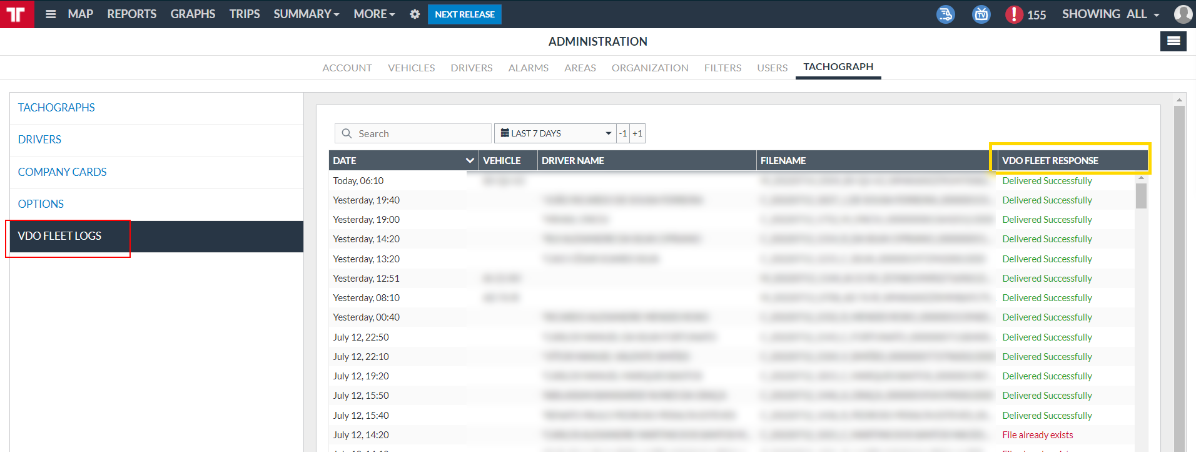Switch to the ALARMS tab

tap(528, 68)
